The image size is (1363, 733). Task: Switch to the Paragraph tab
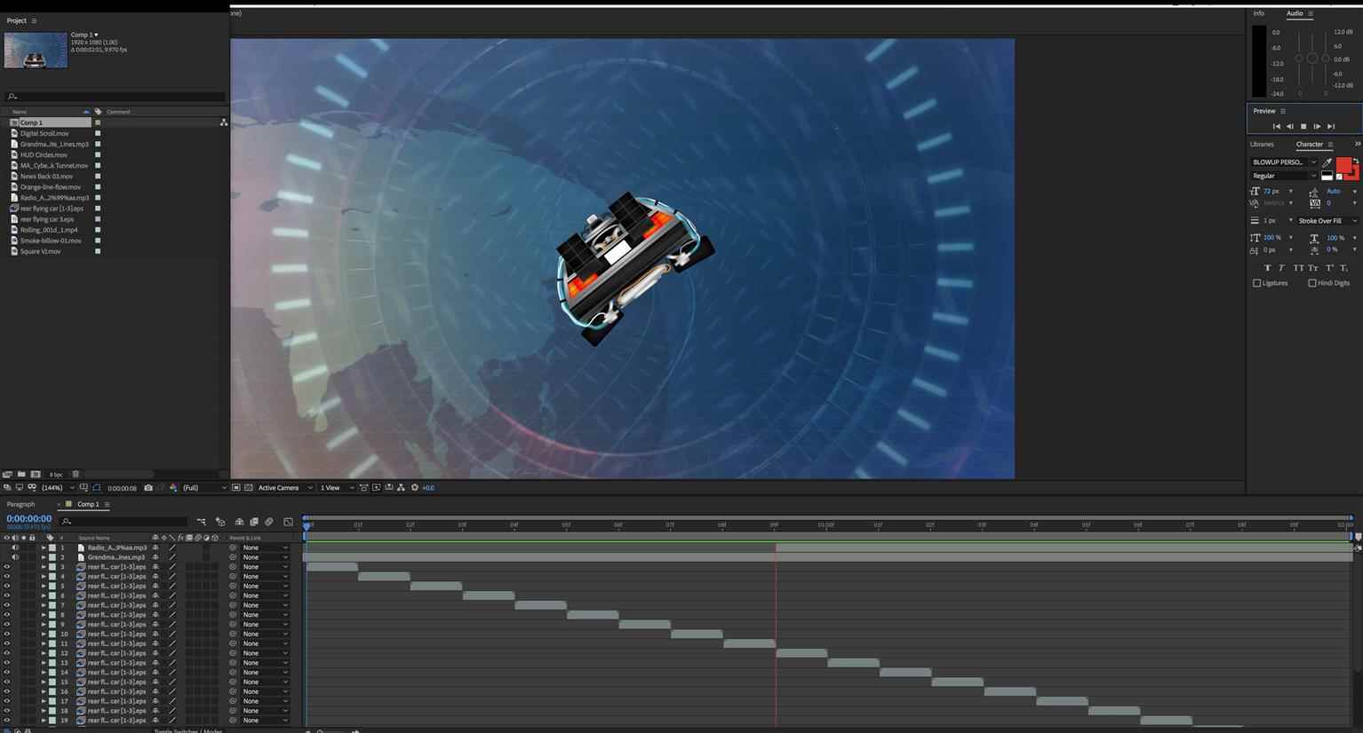[x=20, y=504]
